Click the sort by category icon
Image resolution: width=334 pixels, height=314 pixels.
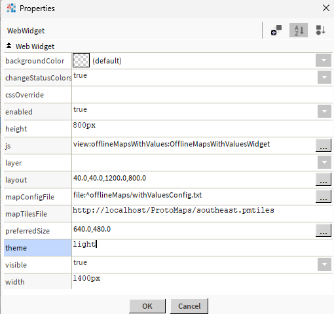tap(320, 30)
